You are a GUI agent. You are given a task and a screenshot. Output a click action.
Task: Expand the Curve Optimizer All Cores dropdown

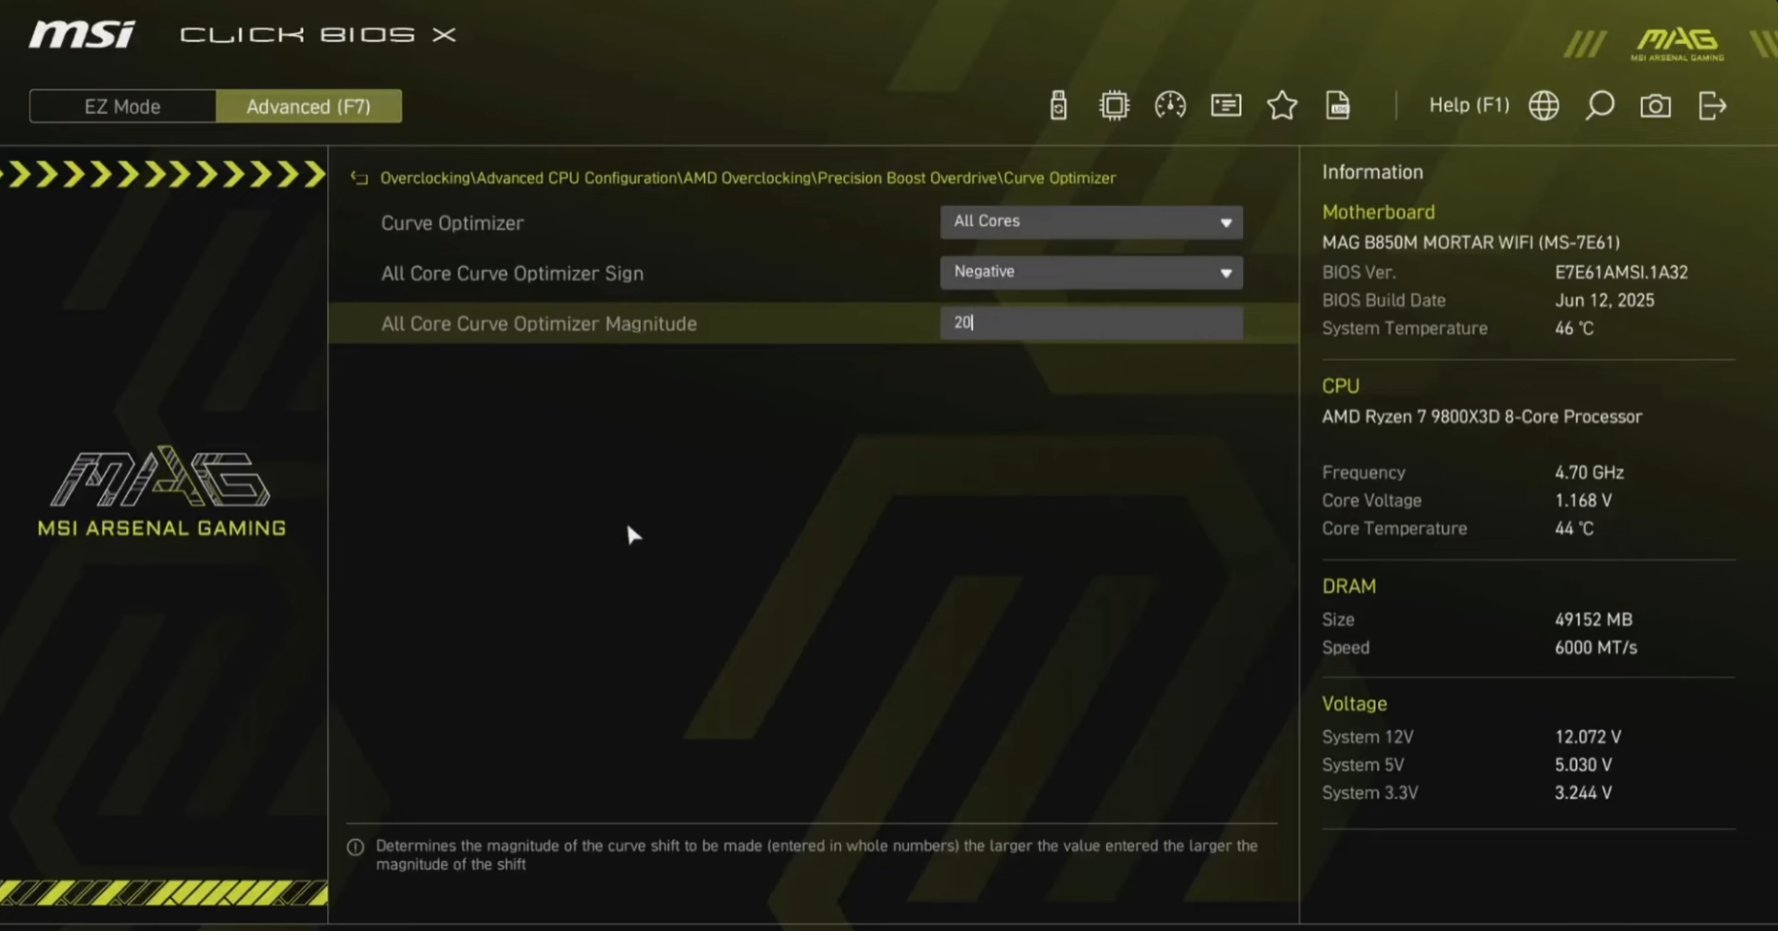pos(1091,222)
